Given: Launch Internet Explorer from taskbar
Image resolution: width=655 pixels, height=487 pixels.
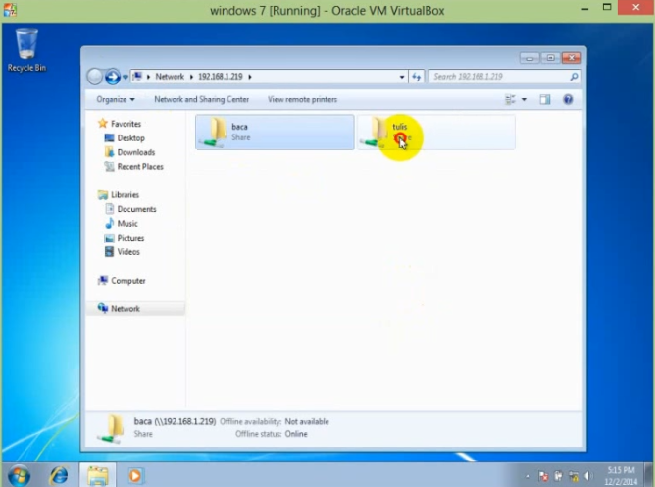Looking at the screenshot, I should point(59,475).
